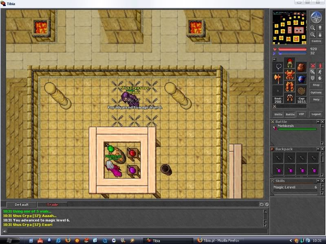This screenshot has height=244, width=326.
Task: Open Windows Start button
Action: [9, 240]
